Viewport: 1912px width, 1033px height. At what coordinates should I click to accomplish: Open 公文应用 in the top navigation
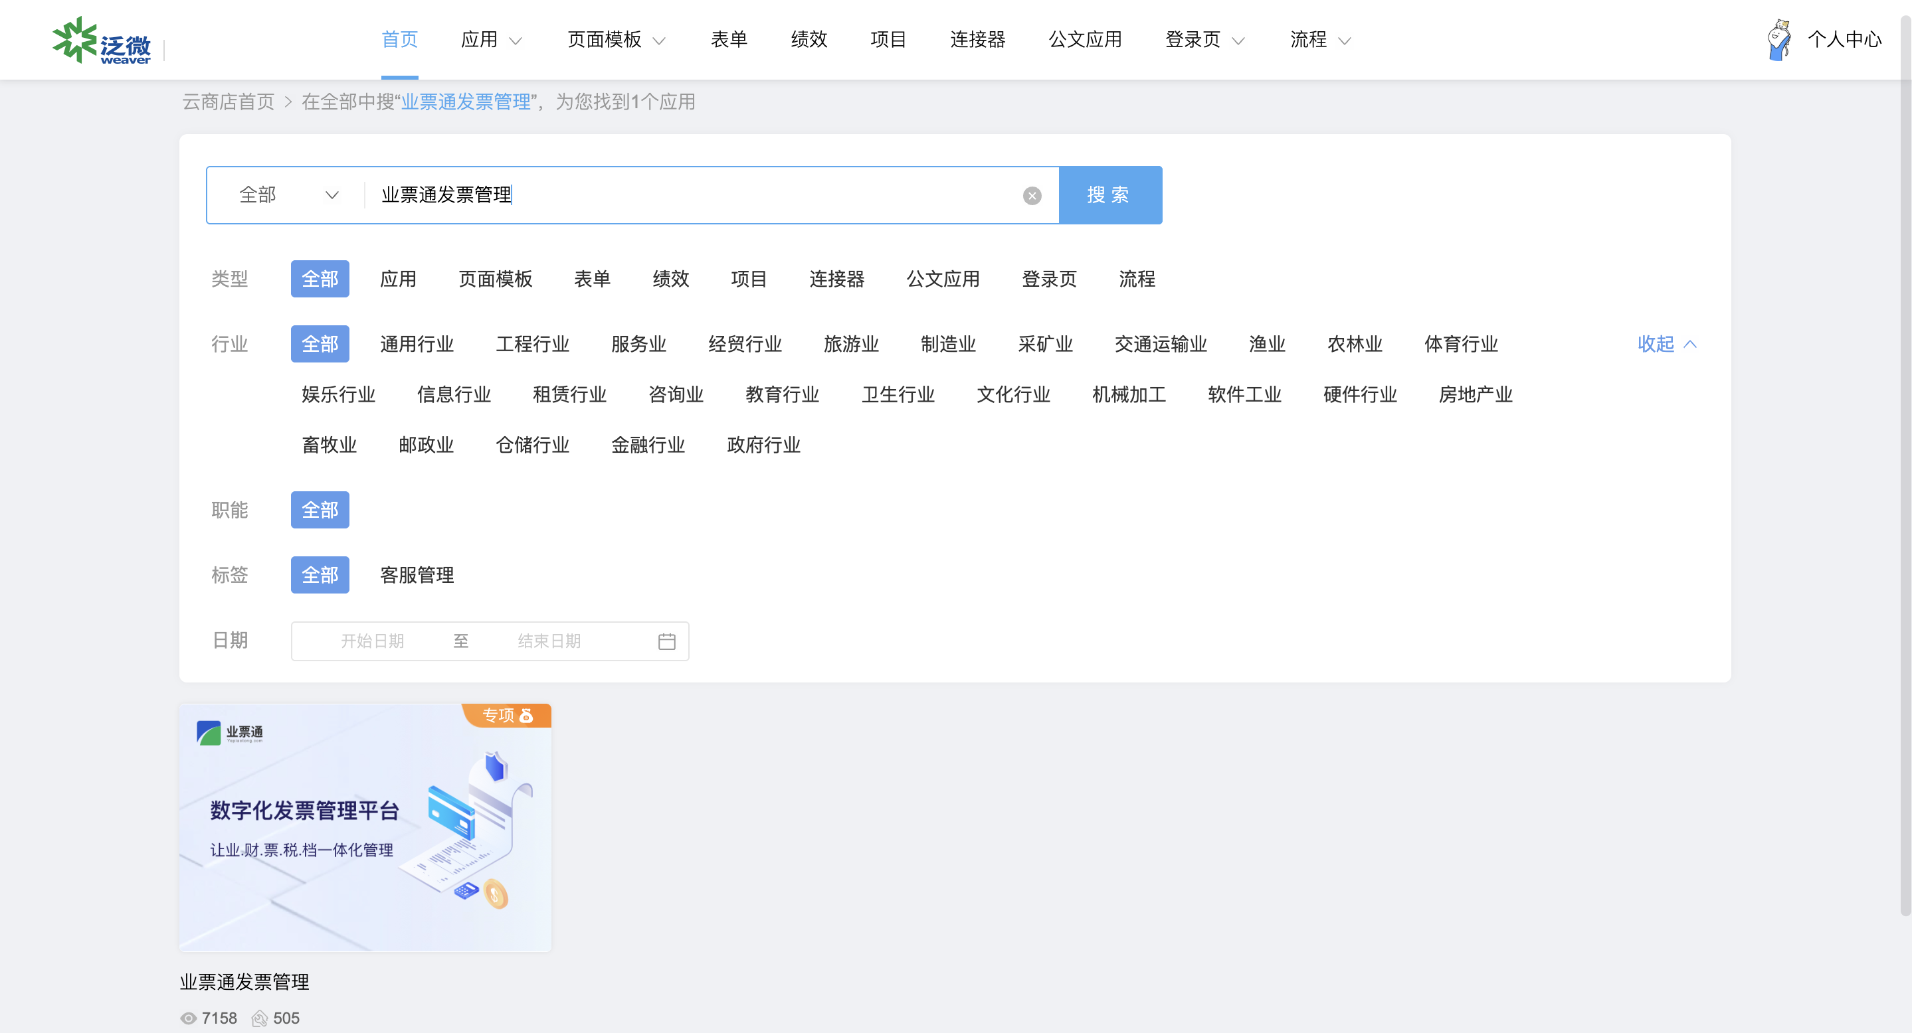[x=1084, y=39]
